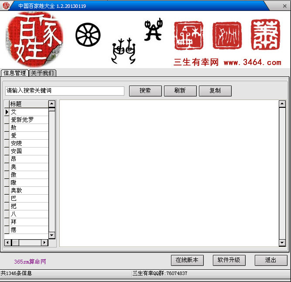Click the 刷新 button

pyautogui.click(x=180, y=91)
